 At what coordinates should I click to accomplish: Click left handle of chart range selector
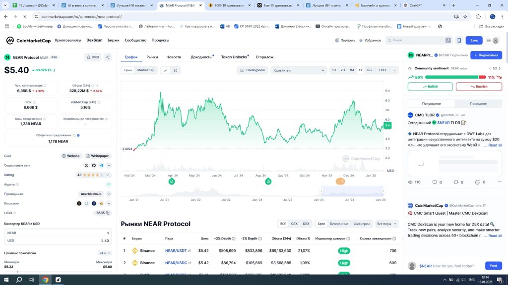pyautogui.click(x=321, y=191)
